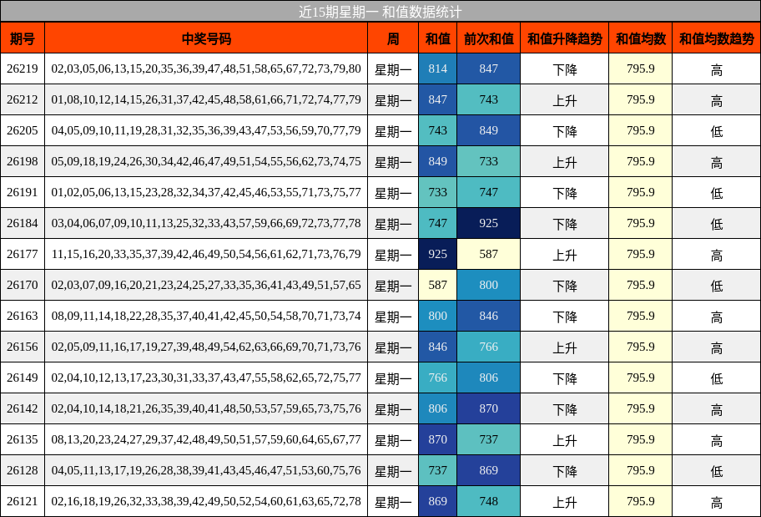Select issue number 26184
Screen dimensions: 761x517
point(23,224)
